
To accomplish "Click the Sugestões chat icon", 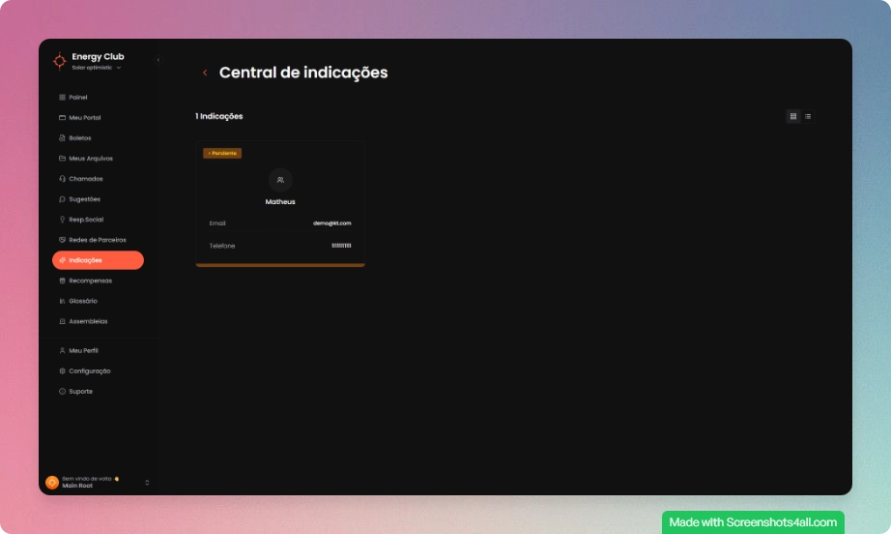I will click(62, 199).
